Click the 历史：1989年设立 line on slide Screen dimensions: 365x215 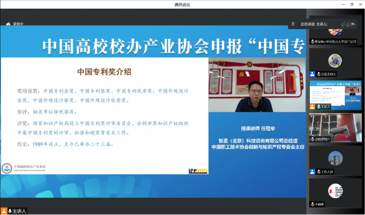pos(65,144)
